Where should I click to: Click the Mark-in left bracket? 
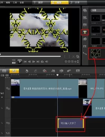coord(65,56)
